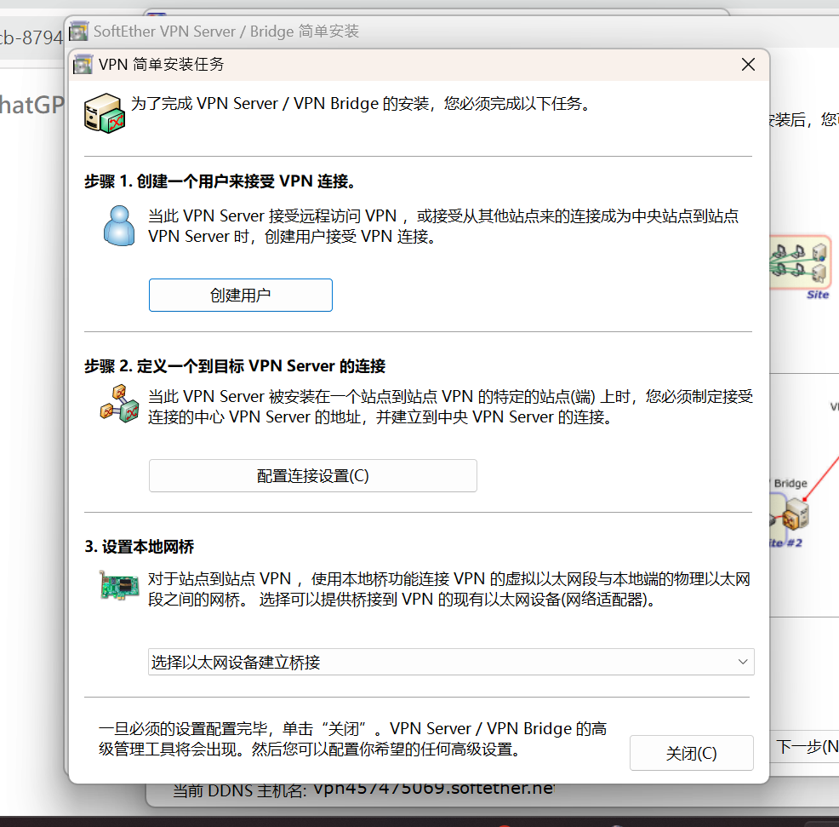This screenshot has width=839, height=827.
Task: Click the 步骤 1. 创建一个用户来接受 VPN 连接 heading
Action: tap(220, 181)
